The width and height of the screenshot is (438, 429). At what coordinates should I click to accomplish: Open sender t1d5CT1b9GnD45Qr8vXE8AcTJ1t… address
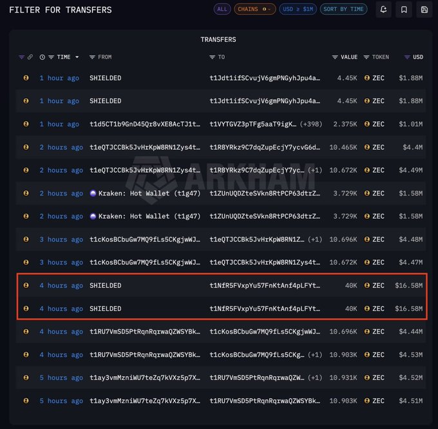click(x=145, y=124)
